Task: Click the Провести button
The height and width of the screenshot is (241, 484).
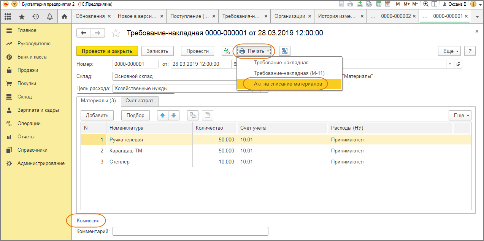Action: pyautogui.click(x=198, y=51)
